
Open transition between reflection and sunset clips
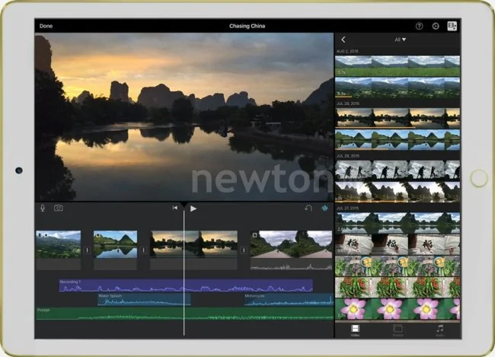tap(144, 250)
